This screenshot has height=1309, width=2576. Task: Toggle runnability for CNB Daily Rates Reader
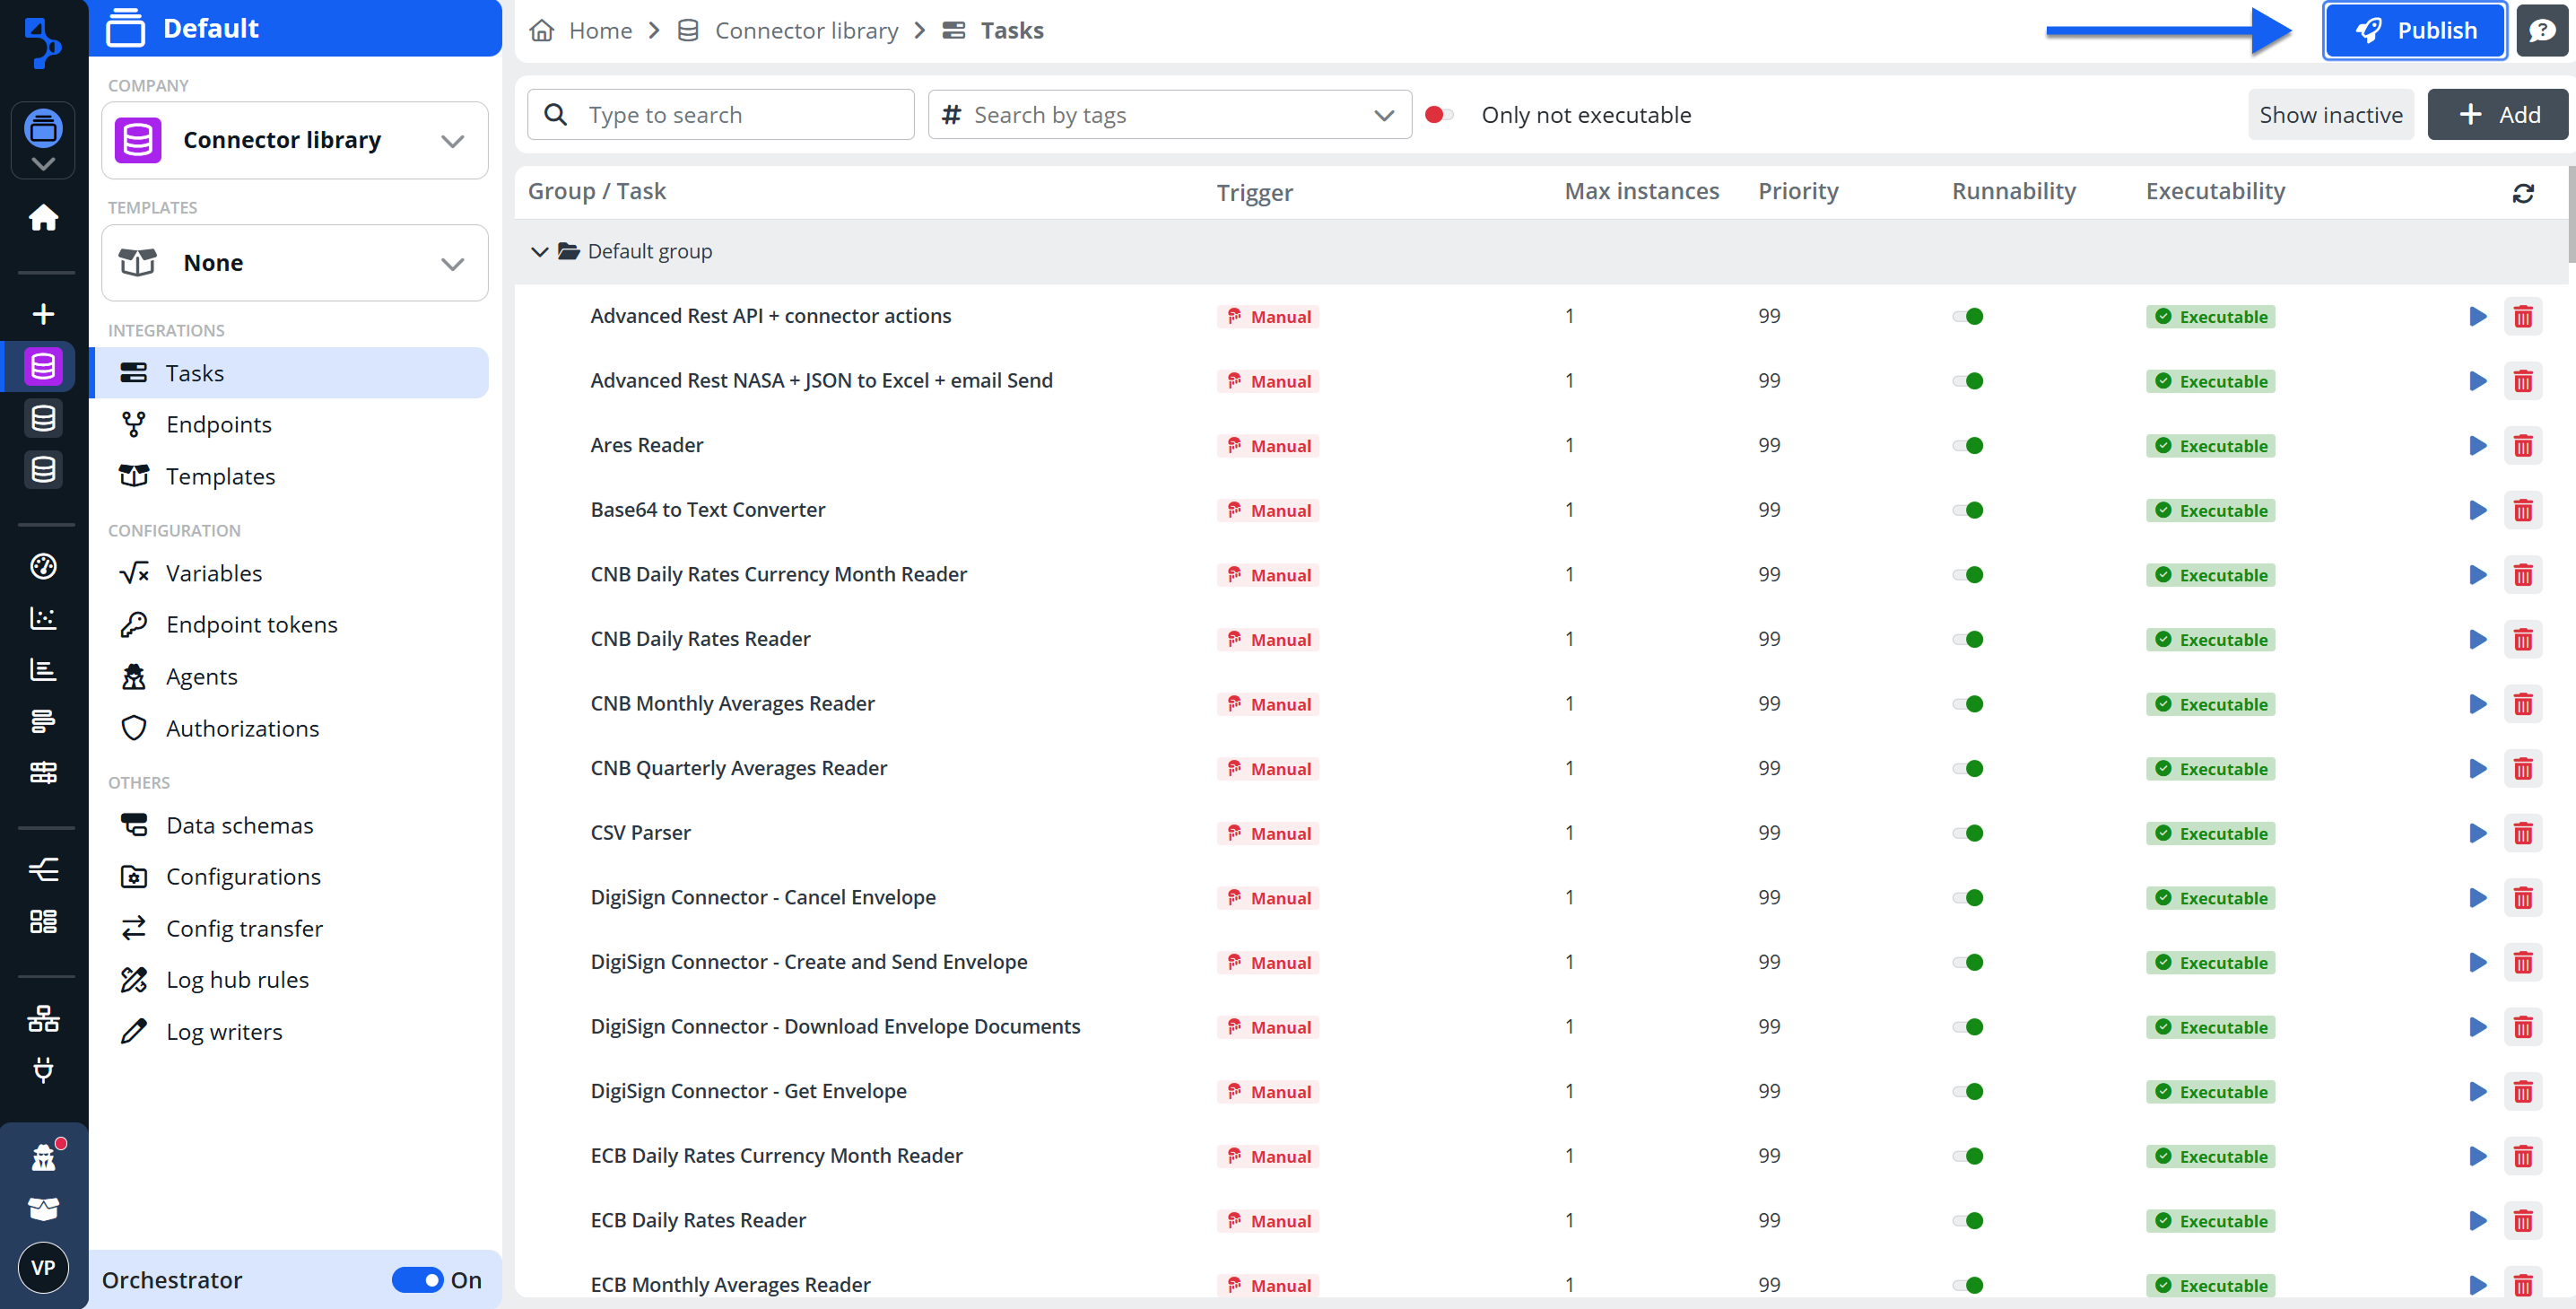pos(1967,640)
